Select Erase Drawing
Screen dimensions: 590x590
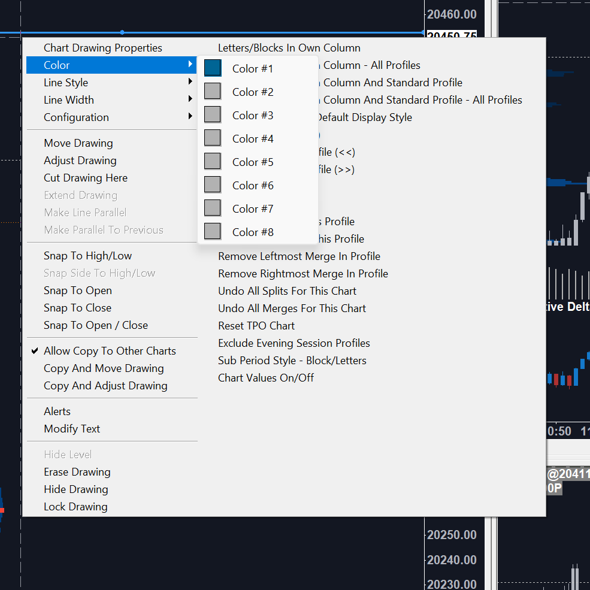[x=77, y=472]
